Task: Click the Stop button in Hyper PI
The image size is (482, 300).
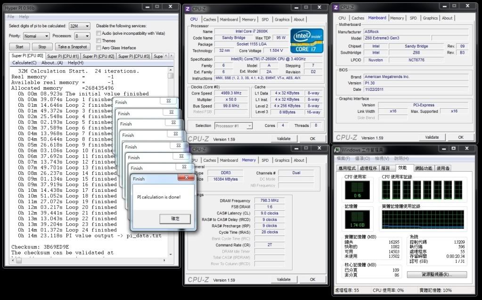Action: click(x=42, y=47)
